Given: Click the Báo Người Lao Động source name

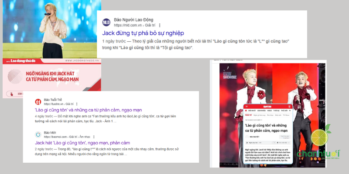Looking at the screenshot, I should pos(134,20).
